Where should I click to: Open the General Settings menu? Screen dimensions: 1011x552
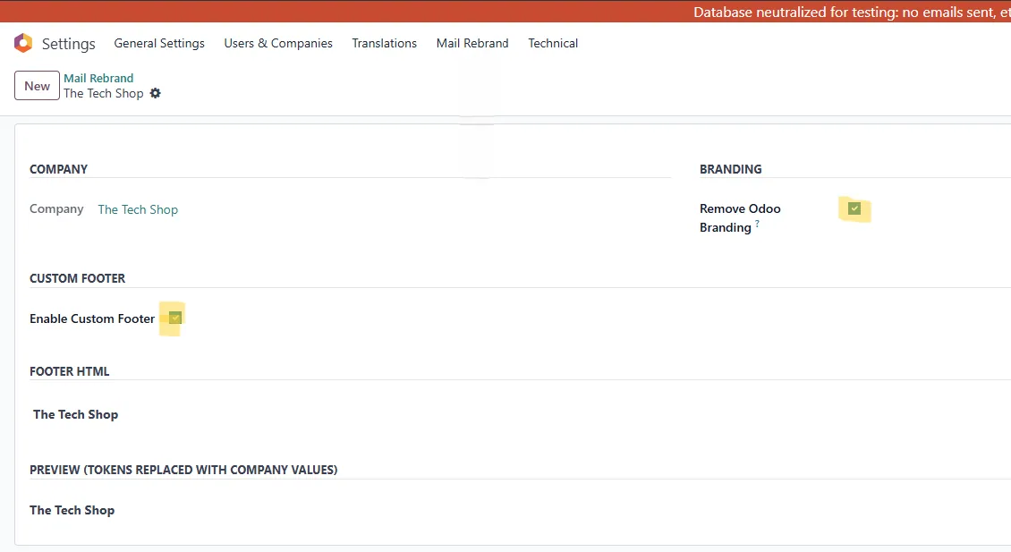[159, 43]
